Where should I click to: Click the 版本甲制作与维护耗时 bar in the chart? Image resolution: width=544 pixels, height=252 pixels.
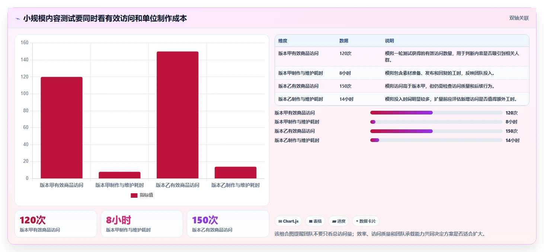(119, 175)
